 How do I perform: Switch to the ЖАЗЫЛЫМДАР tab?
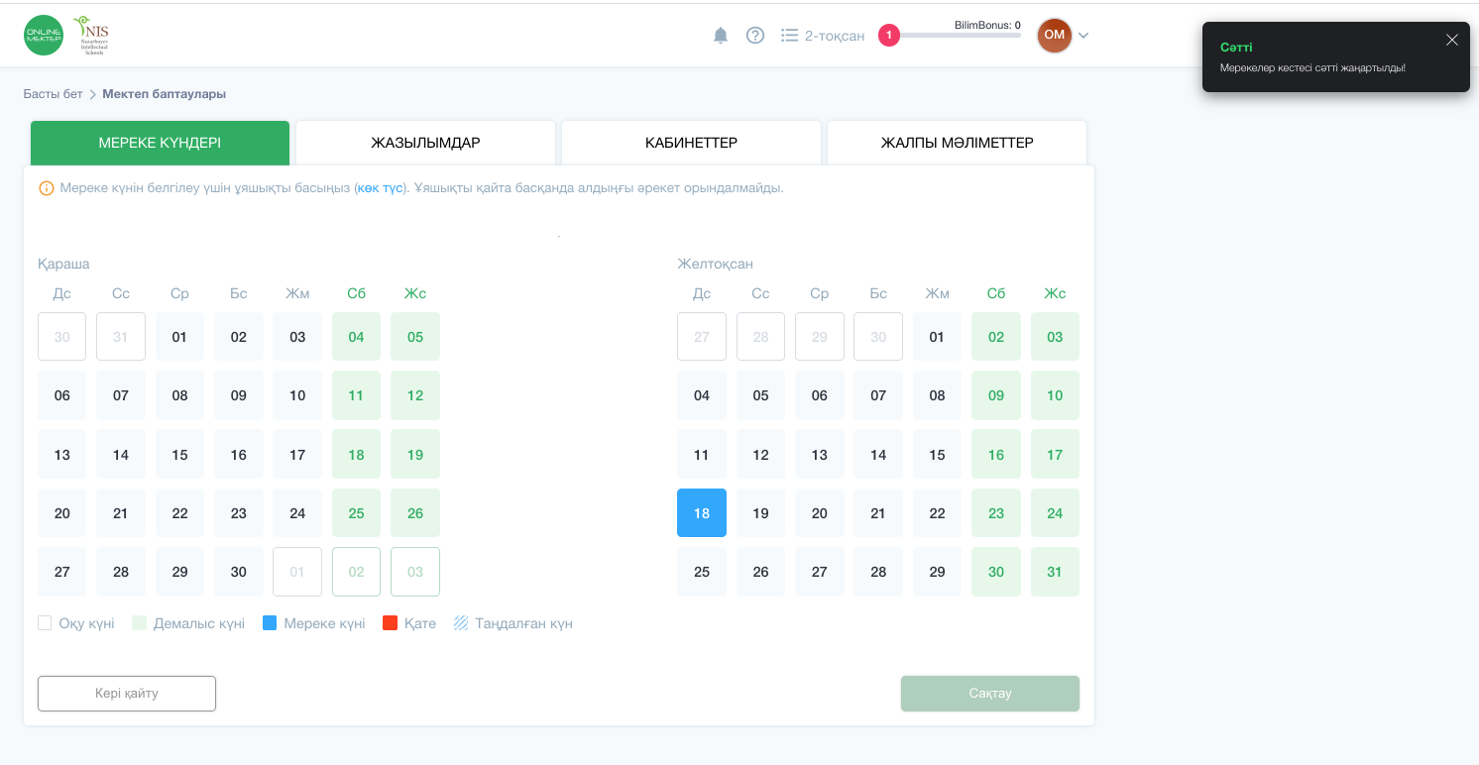click(x=425, y=143)
